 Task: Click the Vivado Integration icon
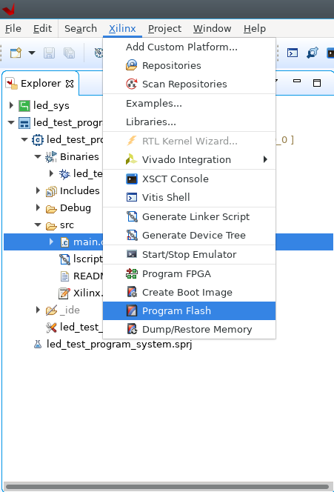point(131,159)
